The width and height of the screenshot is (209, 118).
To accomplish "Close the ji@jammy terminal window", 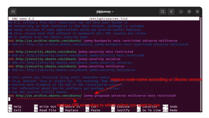I will (197, 12).
